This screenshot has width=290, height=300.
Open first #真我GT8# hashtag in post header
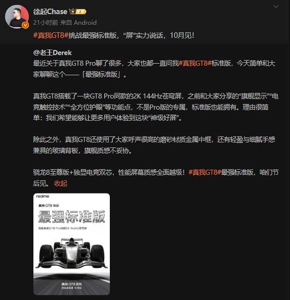tap(51, 35)
